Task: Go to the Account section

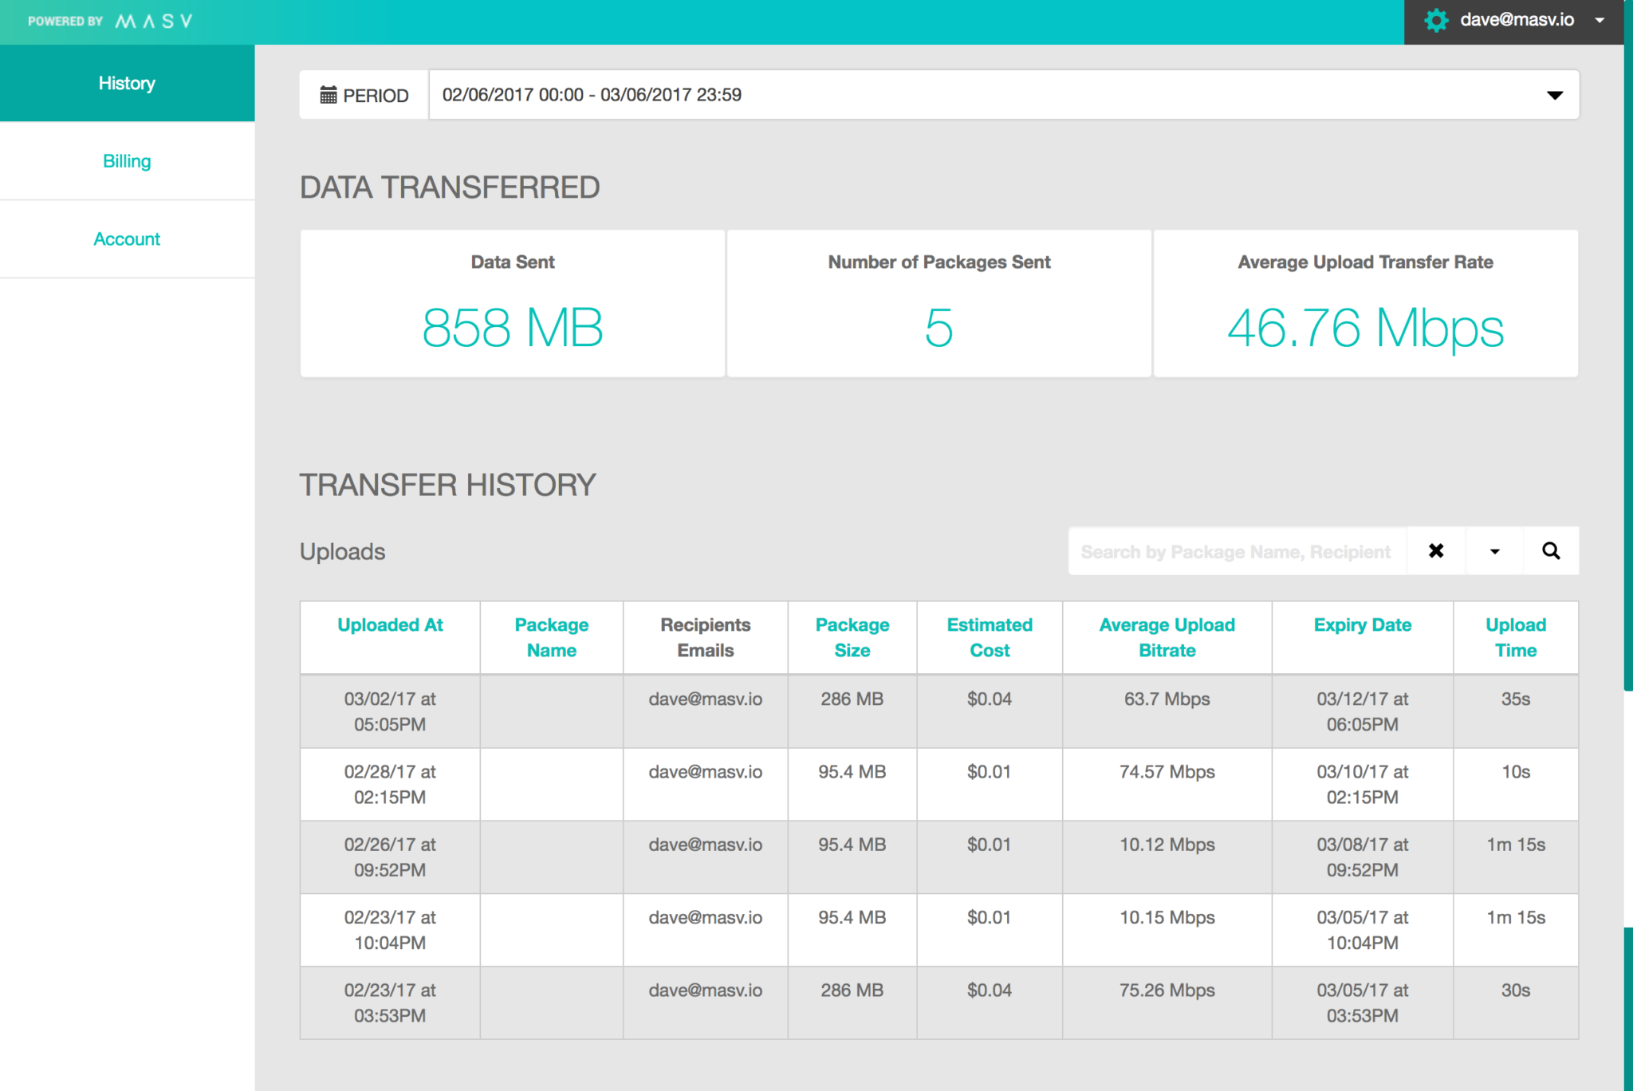Action: [127, 239]
